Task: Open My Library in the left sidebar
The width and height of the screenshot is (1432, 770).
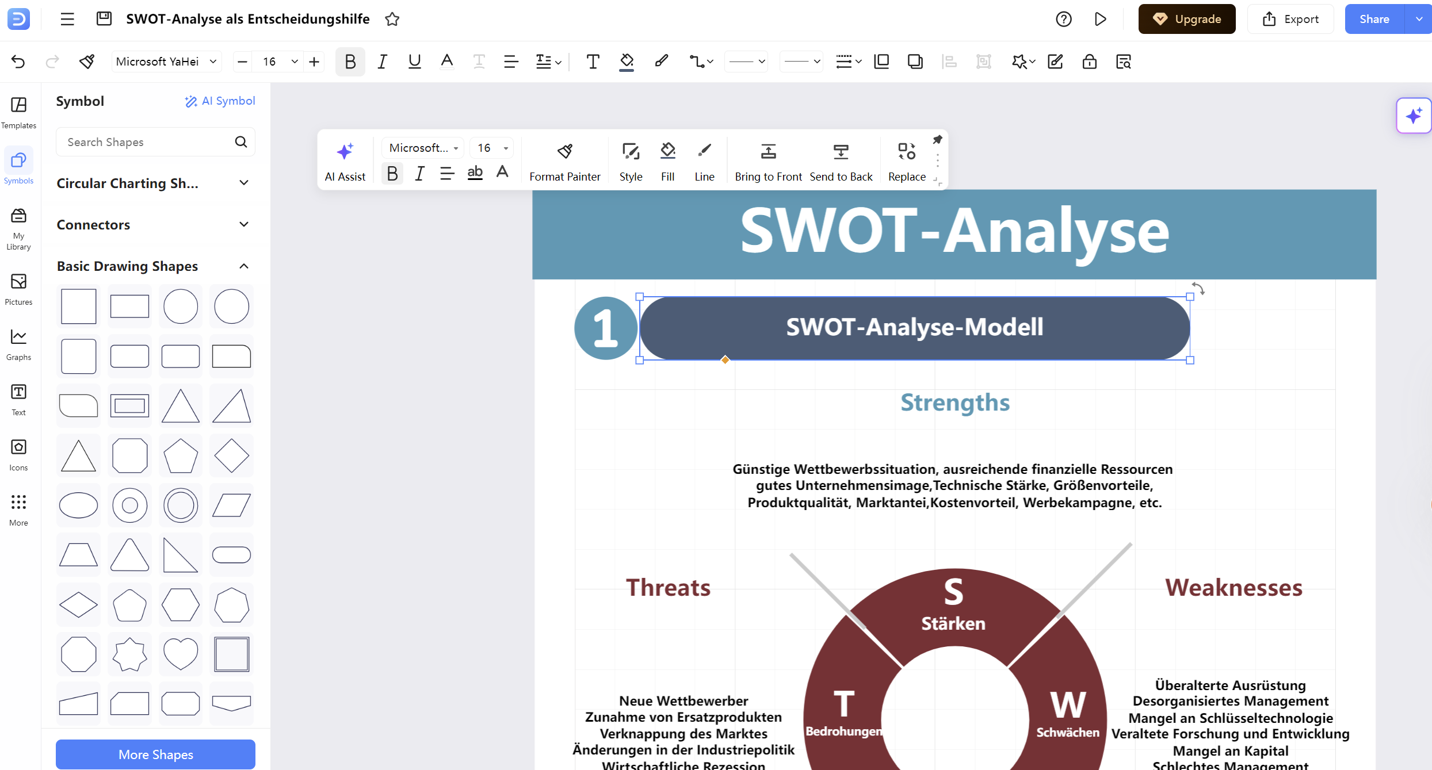Action: (18, 229)
